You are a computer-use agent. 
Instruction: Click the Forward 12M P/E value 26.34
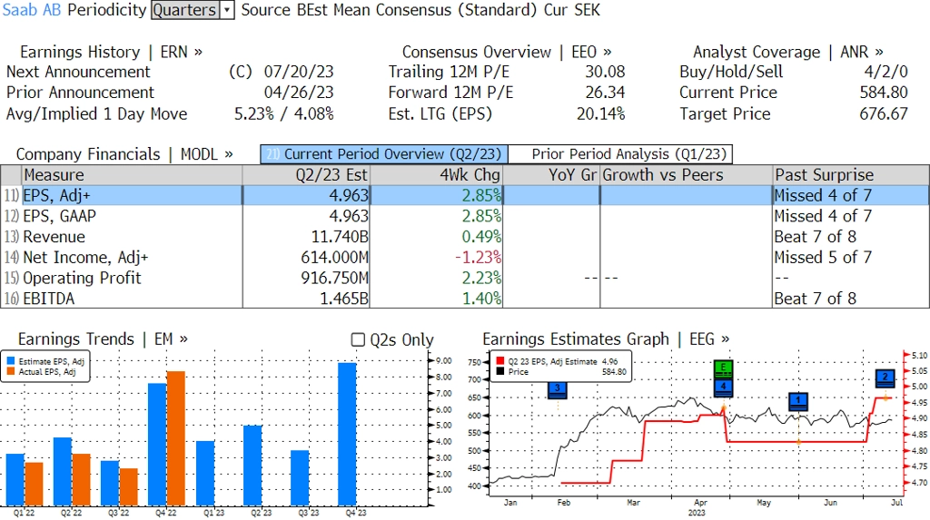[x=605, y=93]
